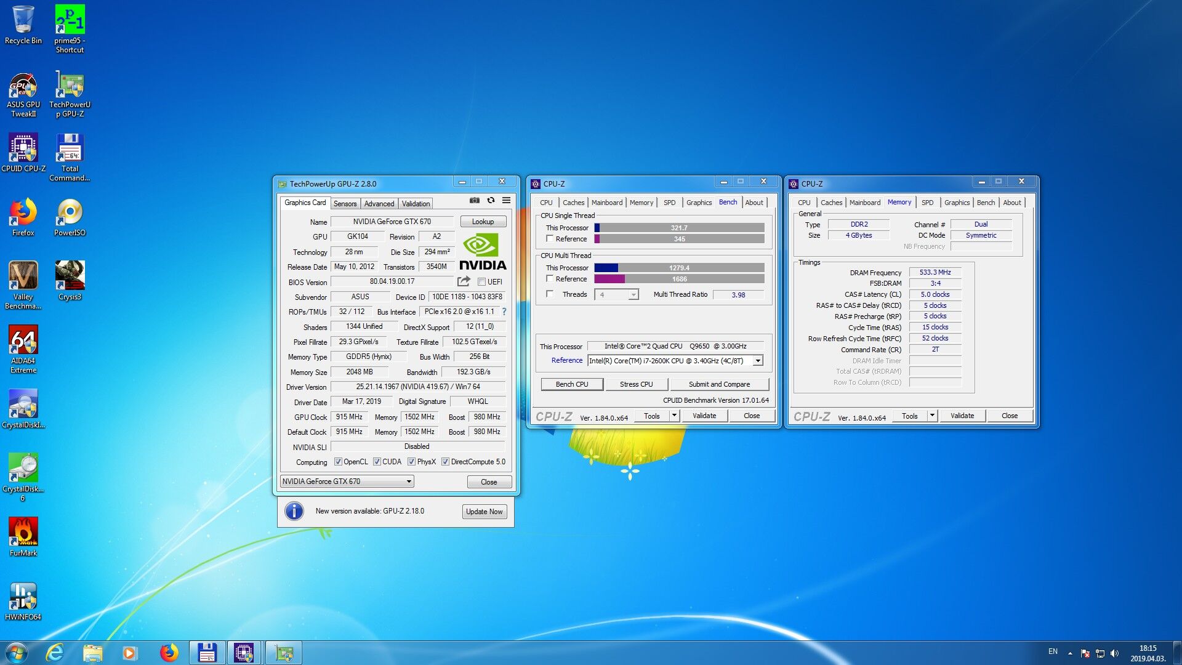
Task: Expand the Tools arrow in CPU-Z Memory window
Action: (932, 416)
